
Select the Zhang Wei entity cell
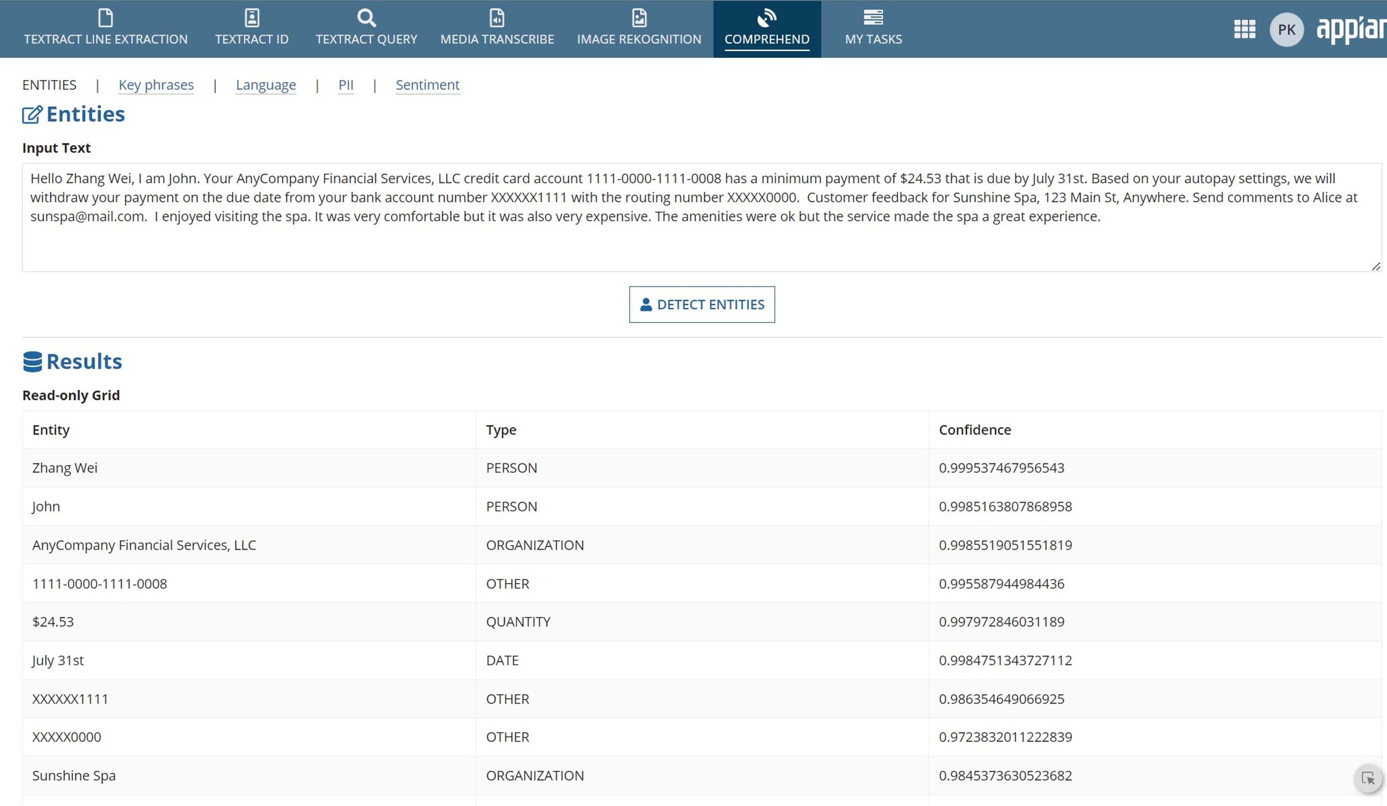tap(249, 468)
